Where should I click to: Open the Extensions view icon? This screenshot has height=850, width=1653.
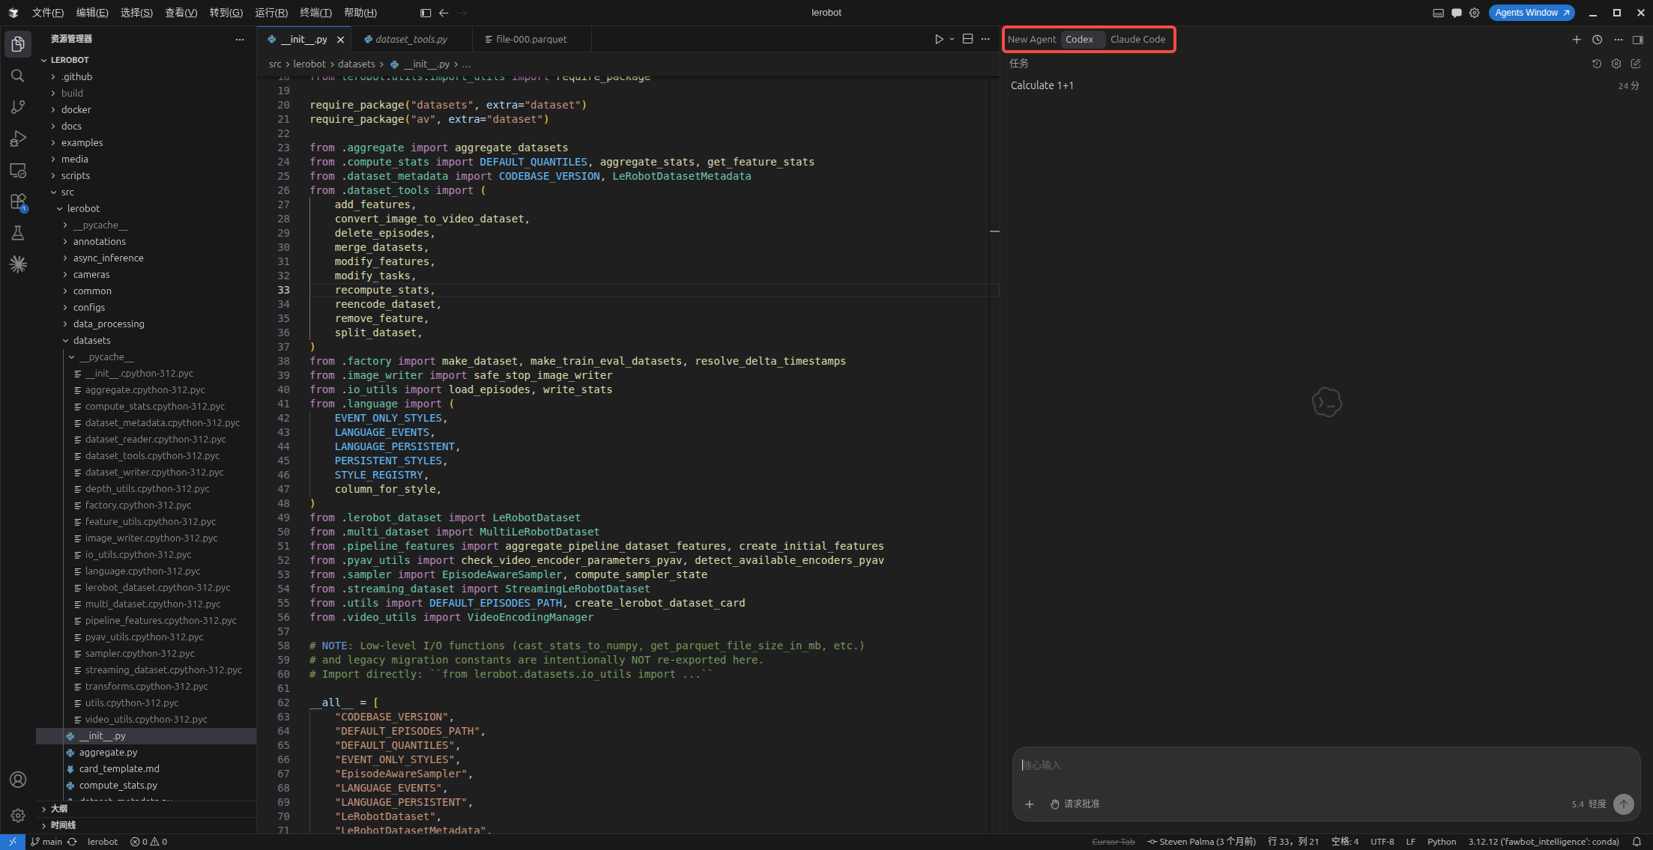coord(18,202)
